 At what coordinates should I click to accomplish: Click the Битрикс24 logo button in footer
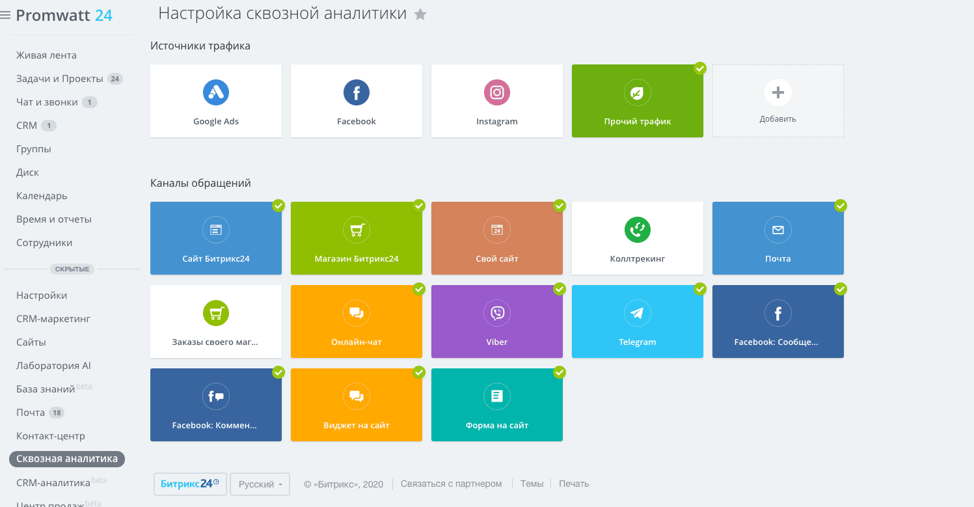pyautogui.click(x=190, y=484)
